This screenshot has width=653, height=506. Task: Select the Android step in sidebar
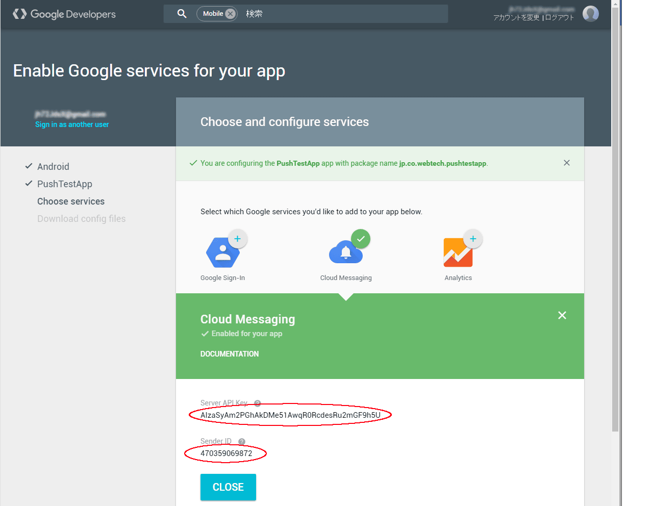coord(53,166)
